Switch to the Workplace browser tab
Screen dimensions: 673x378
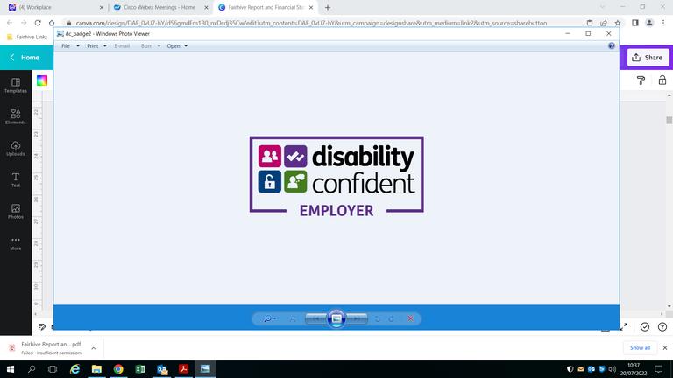pos(56,7)
